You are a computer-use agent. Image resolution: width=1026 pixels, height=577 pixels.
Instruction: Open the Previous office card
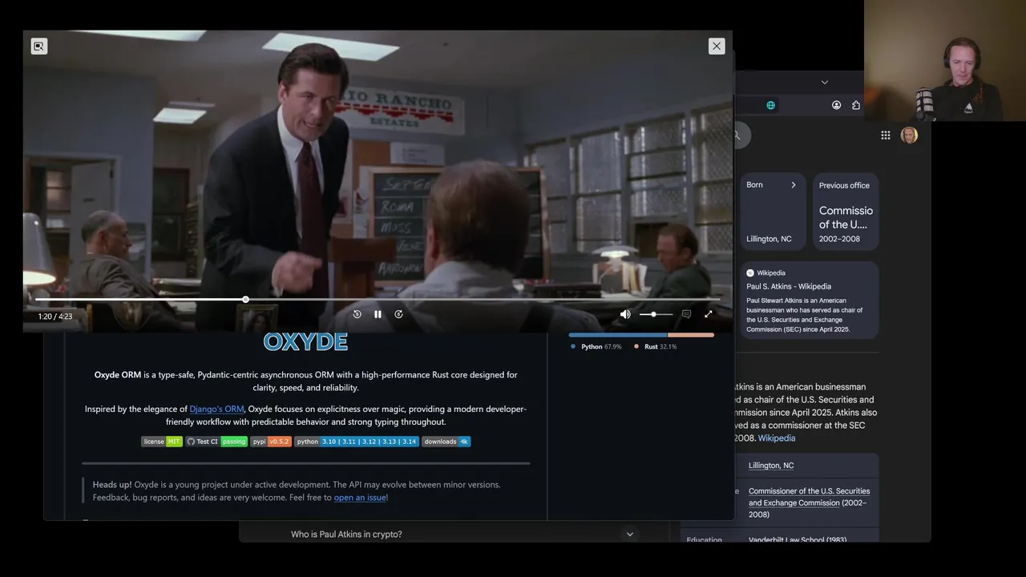click(x=846, y=212)
